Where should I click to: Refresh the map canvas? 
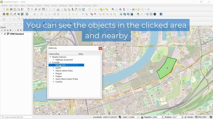[84, 9]
